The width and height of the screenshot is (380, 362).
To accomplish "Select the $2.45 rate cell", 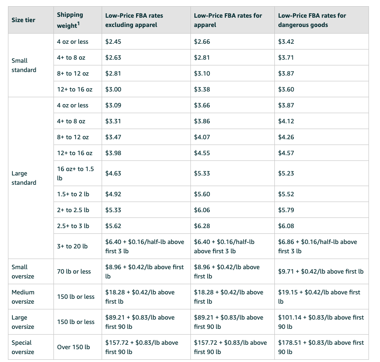I will pos(113,42).
